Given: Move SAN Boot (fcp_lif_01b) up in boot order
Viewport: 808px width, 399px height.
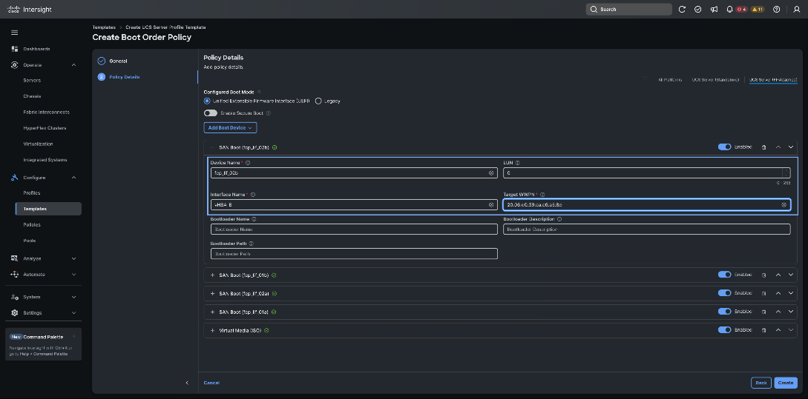Looking at the screenshot, I should click(778, 275).
